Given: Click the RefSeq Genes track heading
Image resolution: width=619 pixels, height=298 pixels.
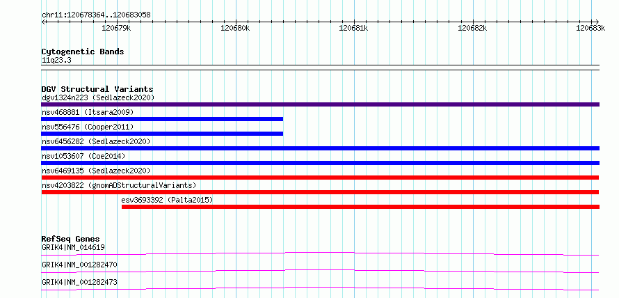Looking at the screenshot, I should point(70,239).
